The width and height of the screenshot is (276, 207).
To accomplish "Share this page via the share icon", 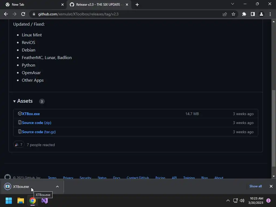I will [225, 14].
